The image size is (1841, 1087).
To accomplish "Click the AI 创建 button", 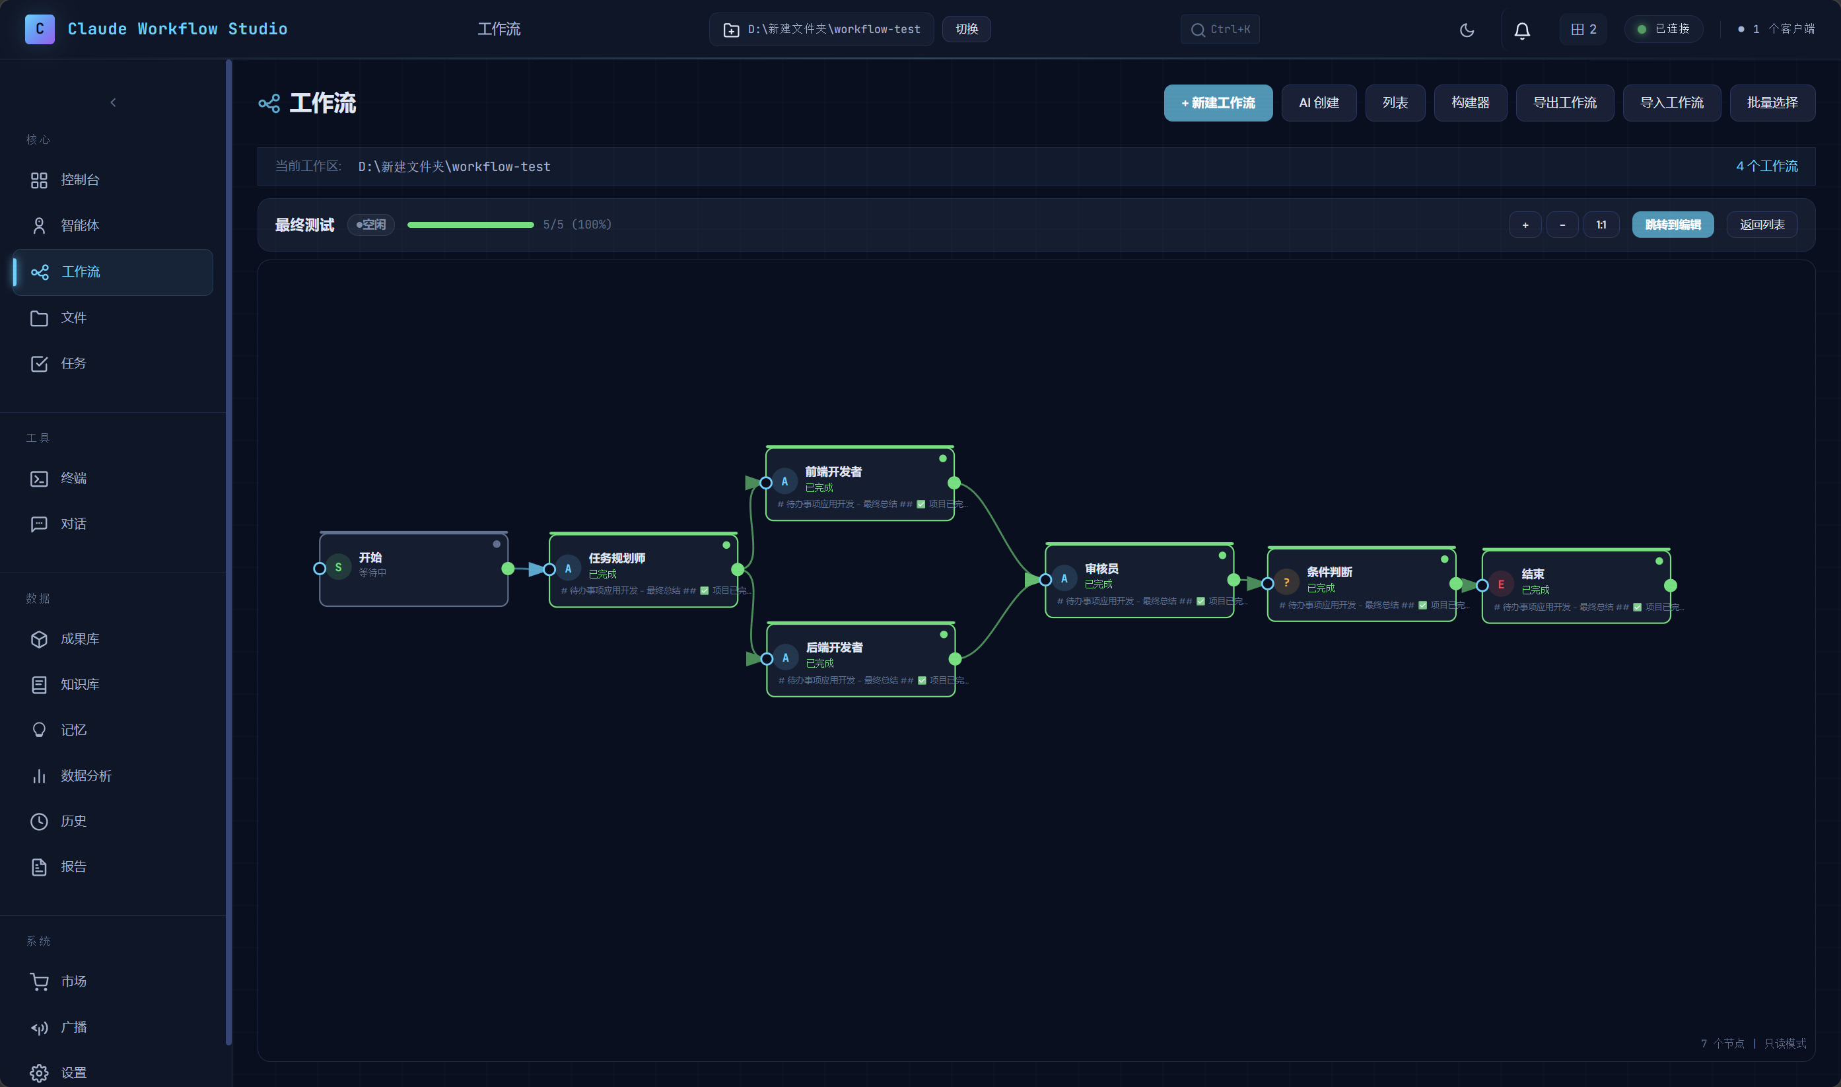I will pyautogui.click(x=1319, y=102).
